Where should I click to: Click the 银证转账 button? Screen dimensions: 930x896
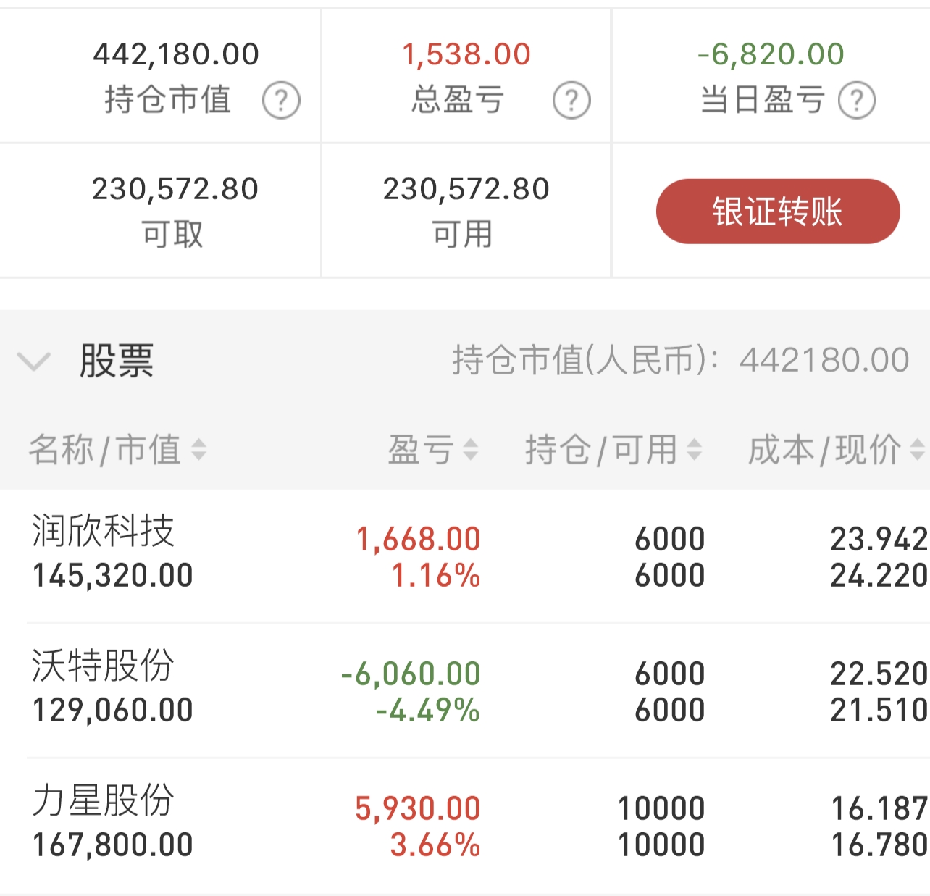[x=778, y=212]
